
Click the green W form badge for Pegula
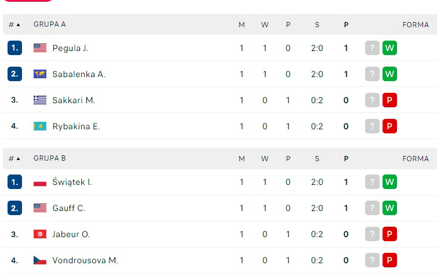point(389,48)
